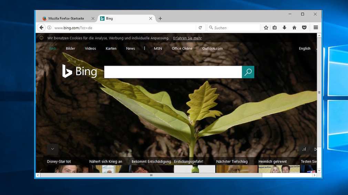Select Web in Bing navigation

[53, 48]
